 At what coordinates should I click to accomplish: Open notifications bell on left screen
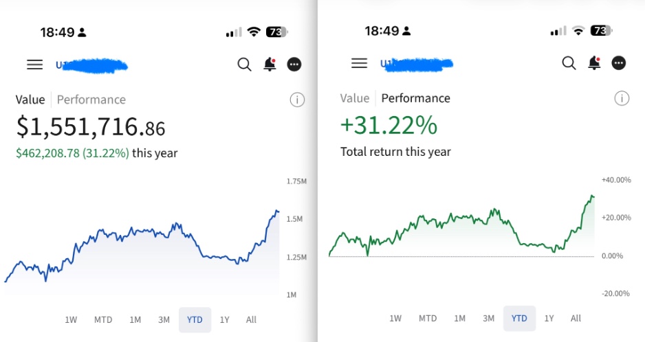(270, 65)
